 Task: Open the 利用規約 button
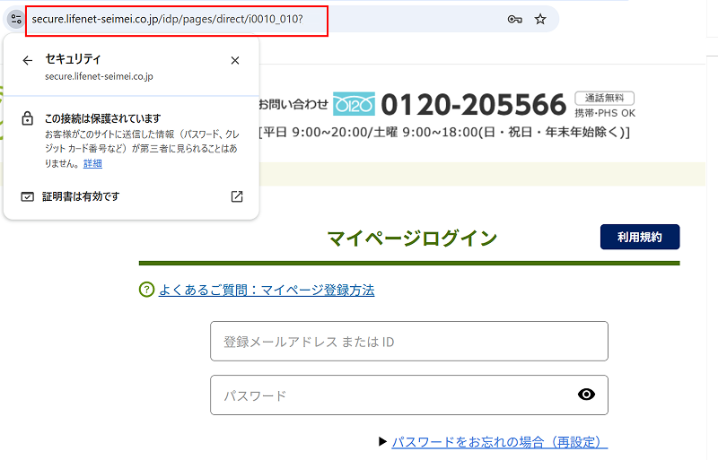point(640,237)
